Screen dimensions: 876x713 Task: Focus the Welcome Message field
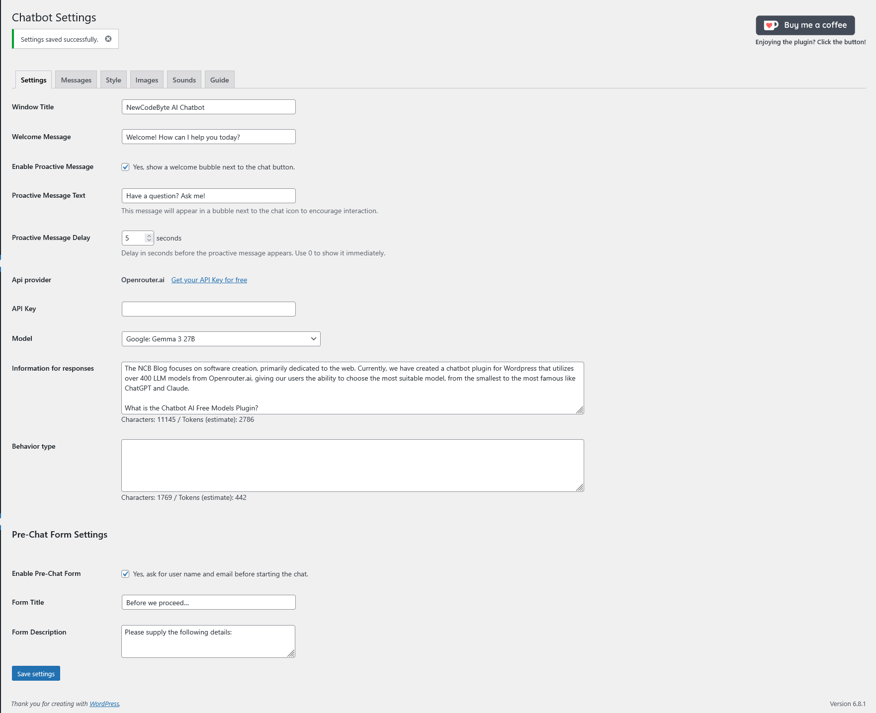pyautogui.click(x=209, y=137)
